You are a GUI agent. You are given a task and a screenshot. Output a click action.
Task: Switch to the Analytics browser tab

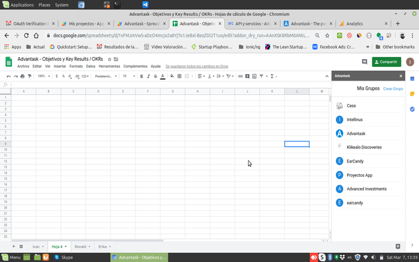363,24
